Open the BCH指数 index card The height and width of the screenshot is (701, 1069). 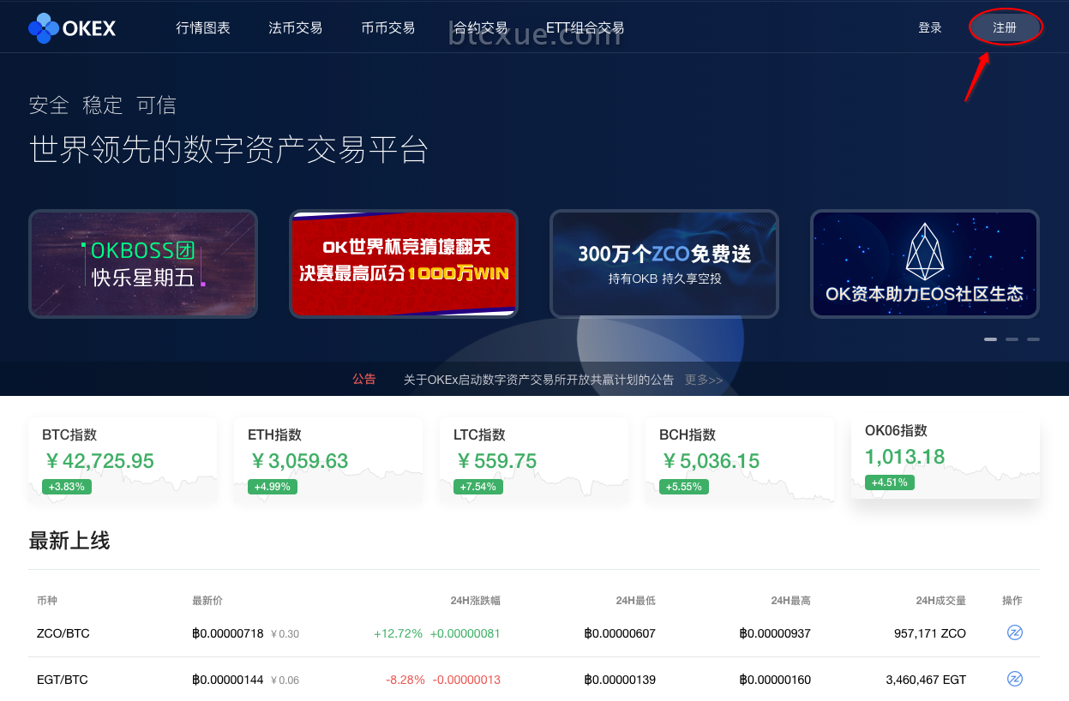pos(740,460)
